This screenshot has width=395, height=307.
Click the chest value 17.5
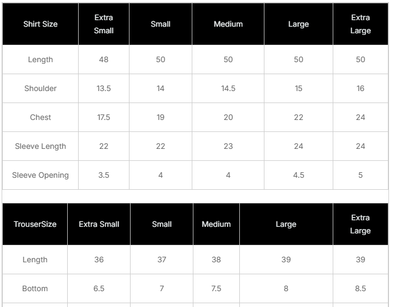[x=104, y=117]
